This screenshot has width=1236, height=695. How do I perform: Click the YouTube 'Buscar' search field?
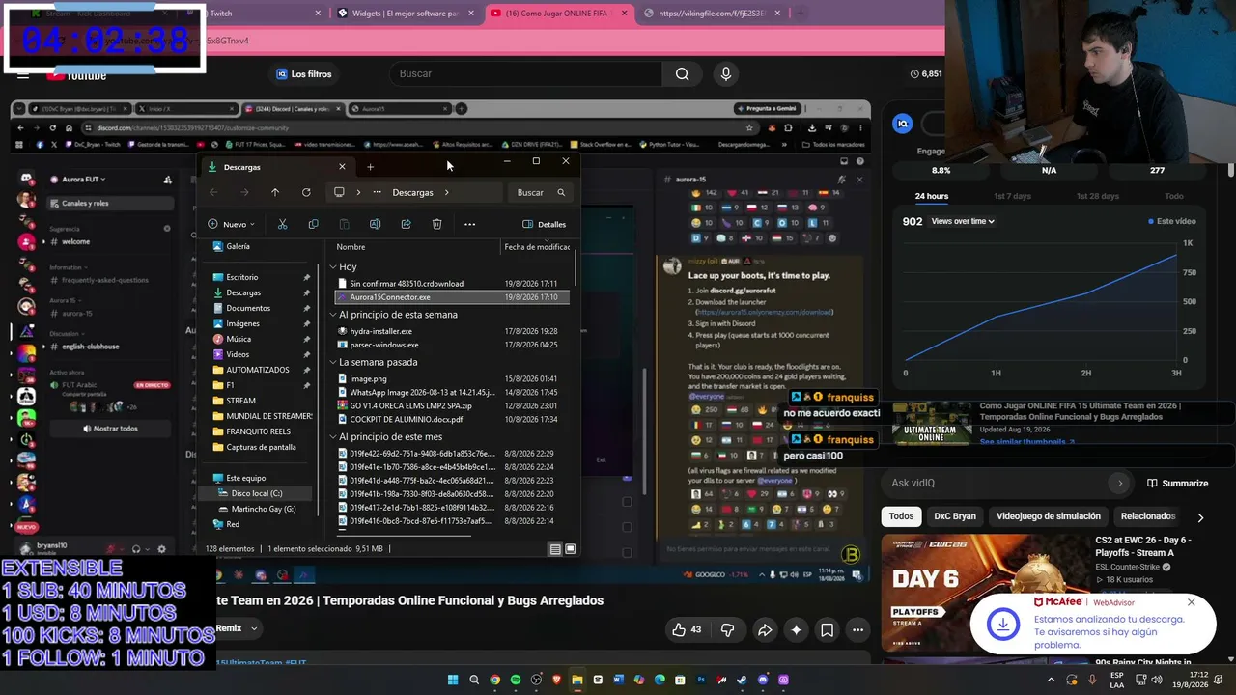pos(526,74)
